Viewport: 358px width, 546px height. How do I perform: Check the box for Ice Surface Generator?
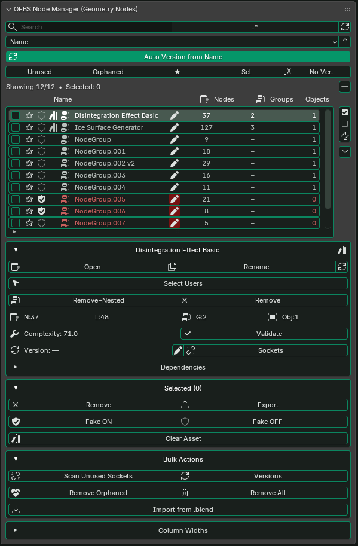click(x=16, y=127)
